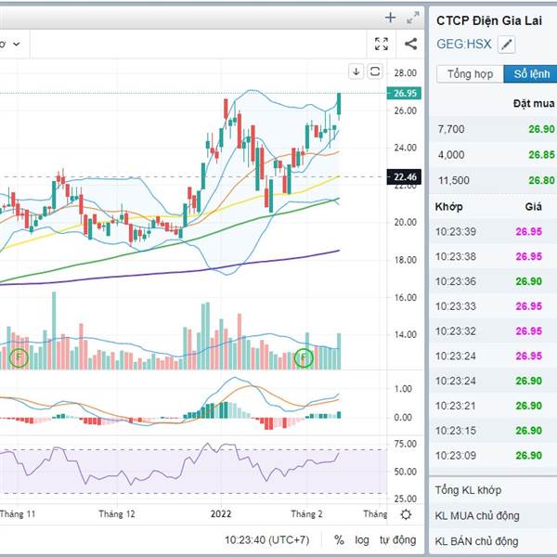The height and width of the screenshot is (557, 557).
Task: Toggle log scale on the chart
Action: point(361,539)
